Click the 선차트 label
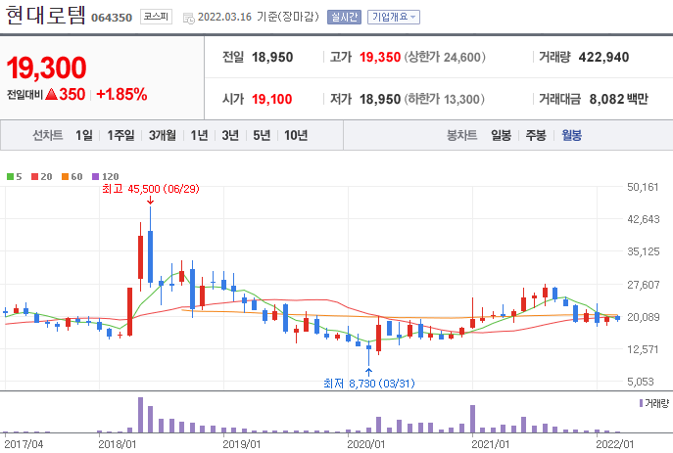 pos(48,135)
